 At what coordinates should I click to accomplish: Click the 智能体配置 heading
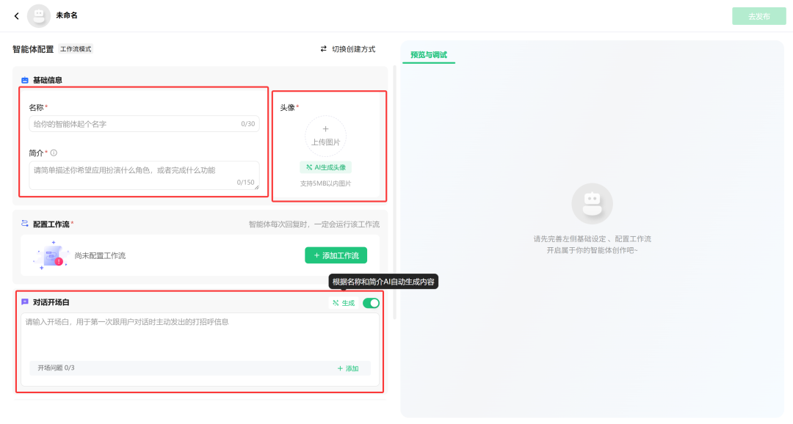tap(33, 49)
